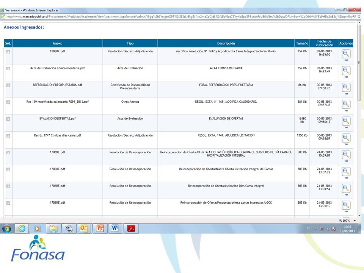Click the network tray icon
The image size is (364, 273).
click(322, 229)
